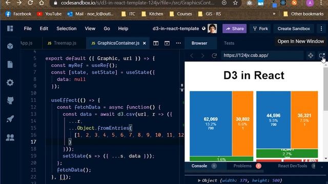Image resolution: width=328 pixels, height=184 pixels.
Task: Open the Chrome three-dot menu
Action: (x=321, y=3)
